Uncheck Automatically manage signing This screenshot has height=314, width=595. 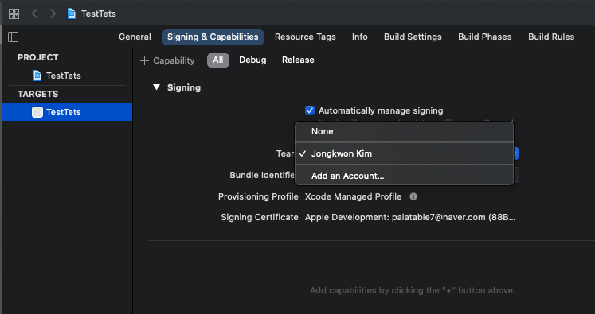click(310, 110)
